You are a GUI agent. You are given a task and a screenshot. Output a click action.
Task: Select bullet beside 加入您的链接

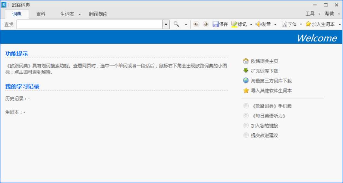(x=246, y=125)
